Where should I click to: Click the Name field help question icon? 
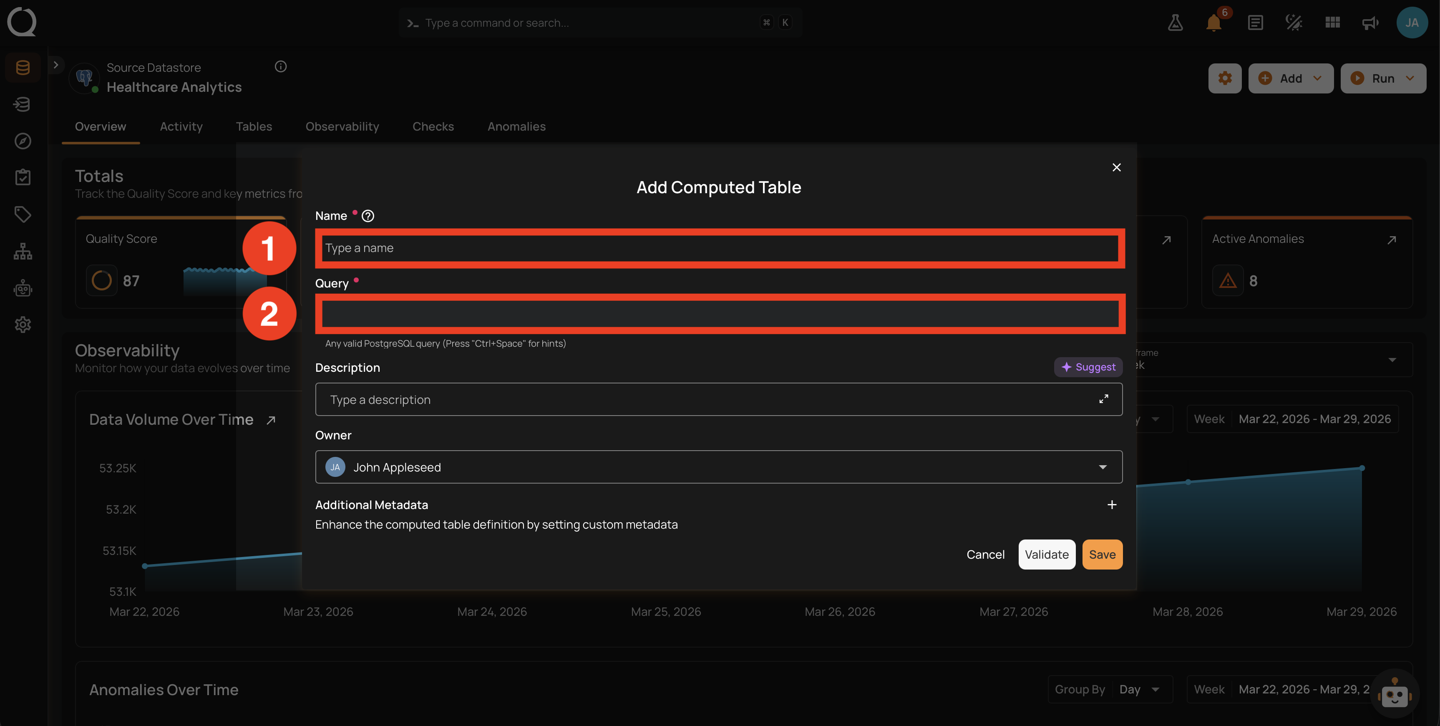[368, 216]
